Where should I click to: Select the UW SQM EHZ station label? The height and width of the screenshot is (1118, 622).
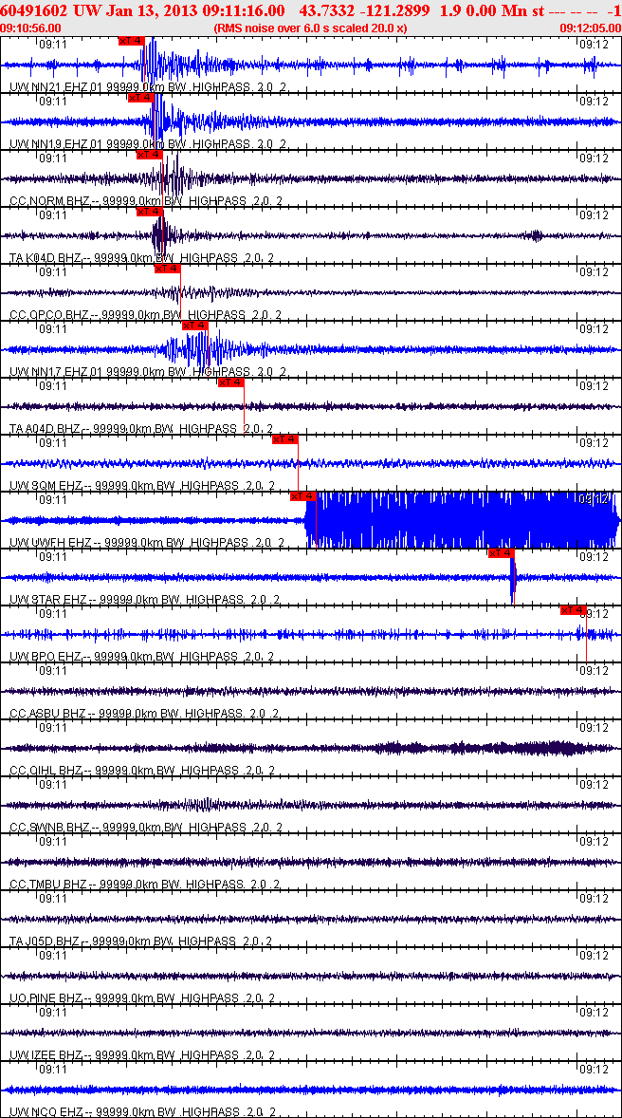tap(141, 486)
